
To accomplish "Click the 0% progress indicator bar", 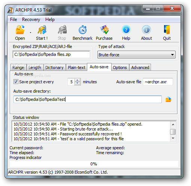I will click(x=94, y=164).
